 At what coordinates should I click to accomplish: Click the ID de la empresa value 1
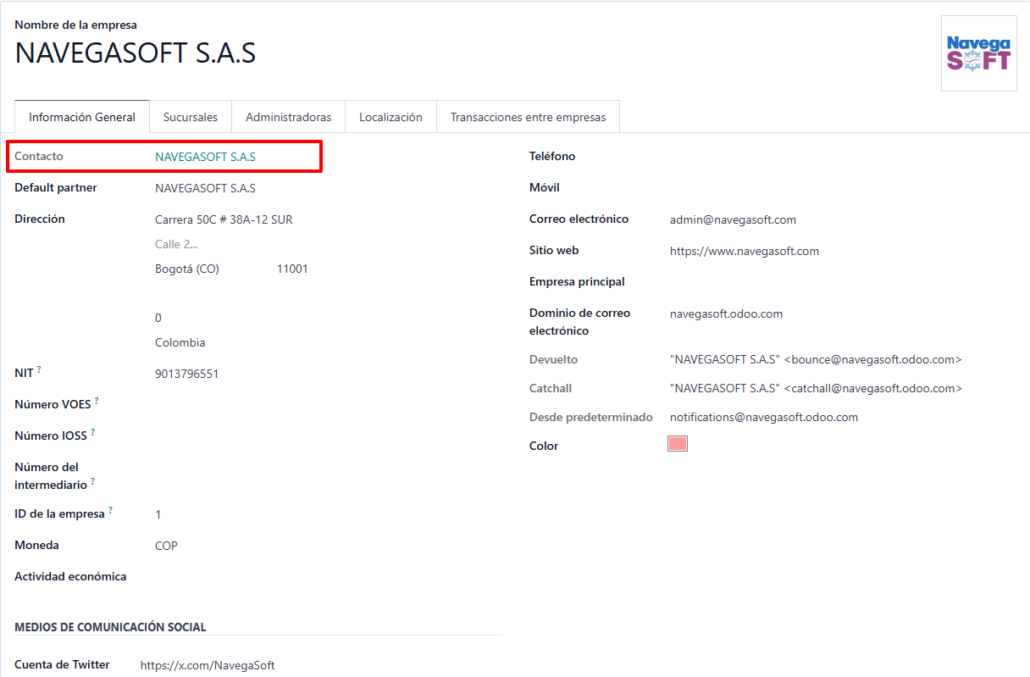(158, 514)
